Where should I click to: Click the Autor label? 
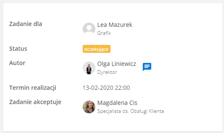17,63
